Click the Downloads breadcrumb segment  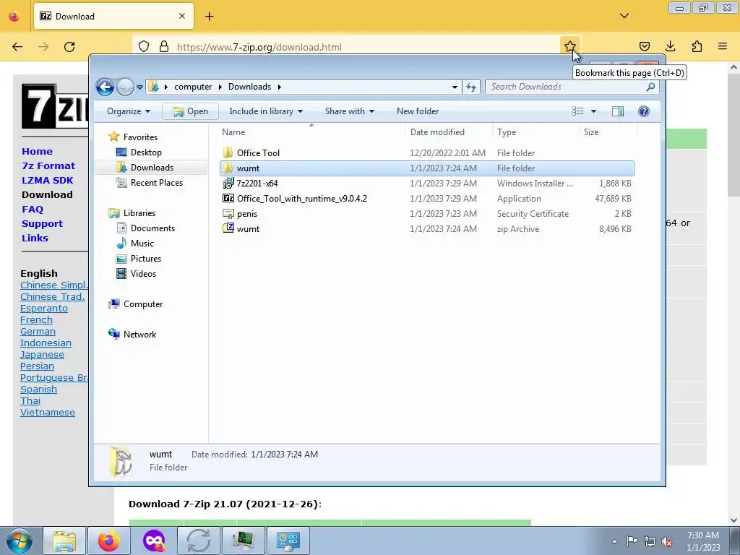[x=249, y=87]
